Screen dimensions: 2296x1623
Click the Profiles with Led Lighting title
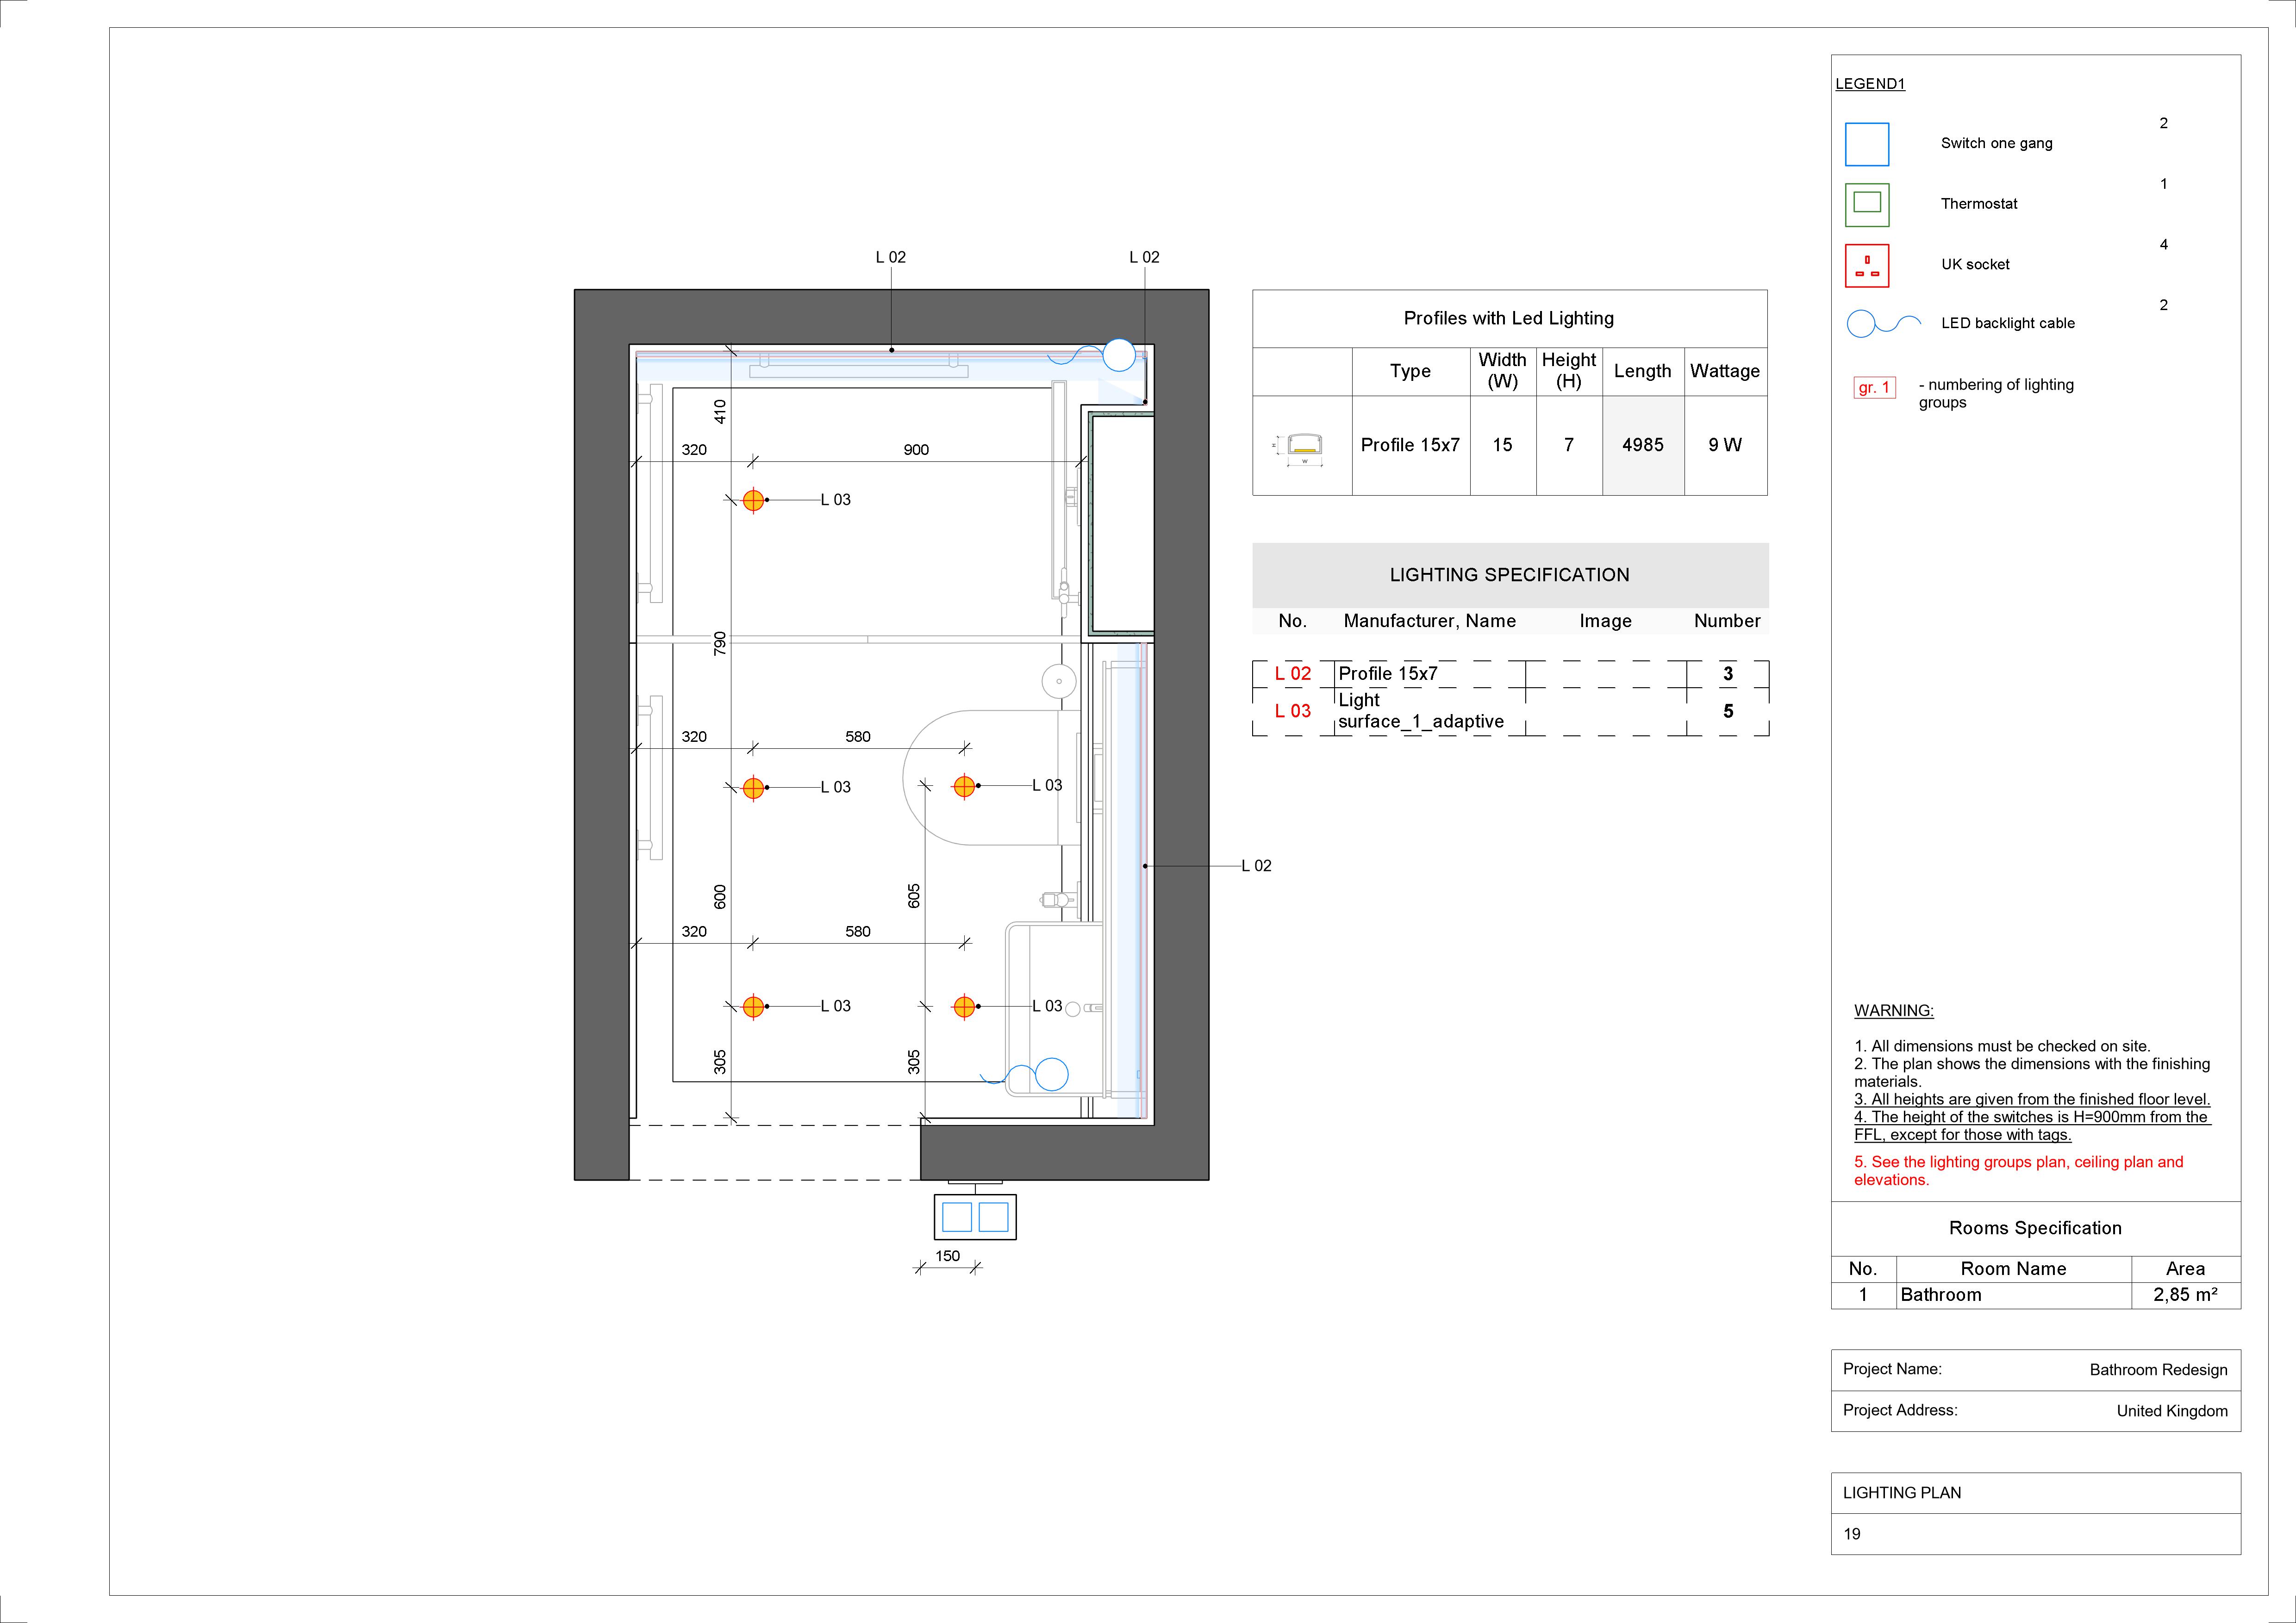click(x=1508, y=318)
